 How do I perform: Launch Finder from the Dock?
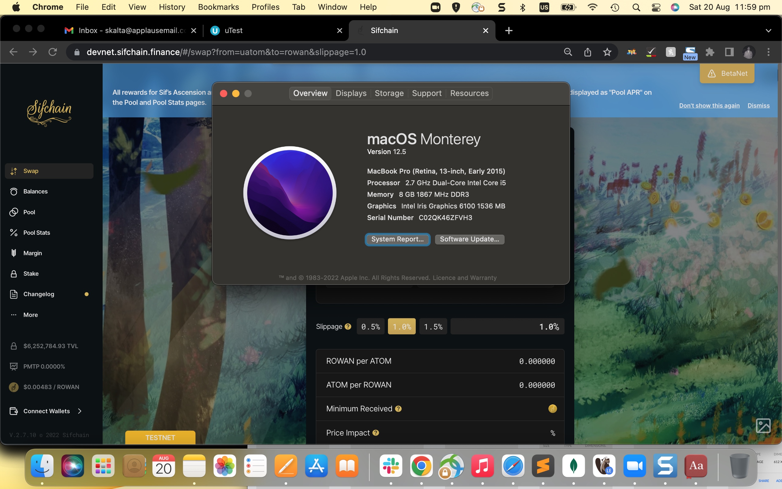tap(42, 466)
